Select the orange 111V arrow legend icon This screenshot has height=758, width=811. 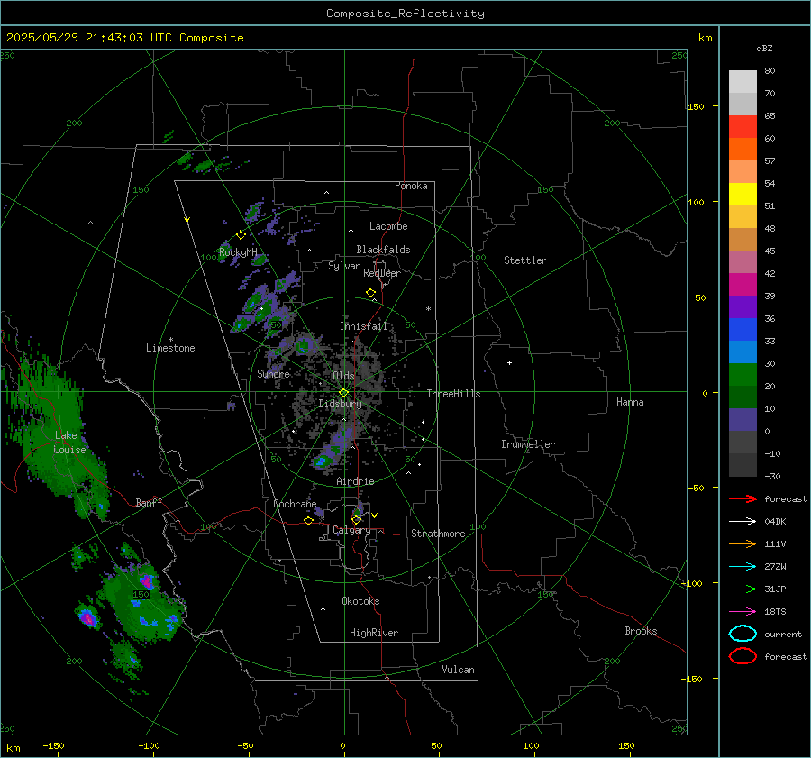point(743,543)
